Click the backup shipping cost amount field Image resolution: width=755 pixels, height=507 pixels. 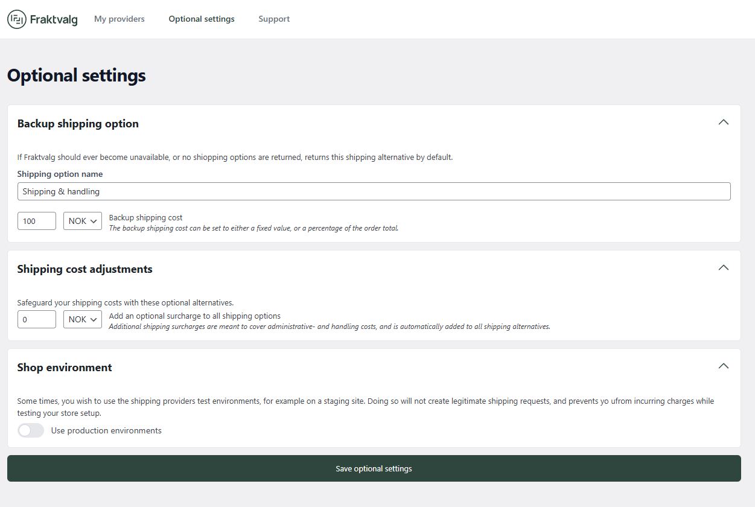[x=37, y=221]
